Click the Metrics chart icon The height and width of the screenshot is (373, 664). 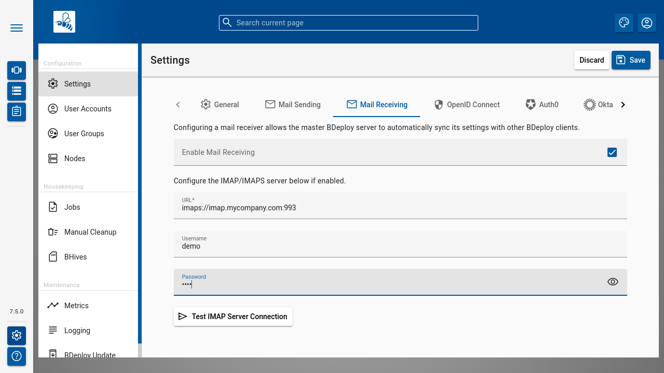53,306
